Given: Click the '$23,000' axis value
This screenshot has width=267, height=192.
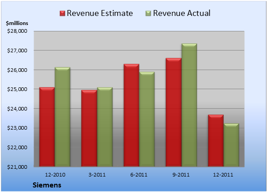Looking at the screenshot, I should (x=17, y=128).
